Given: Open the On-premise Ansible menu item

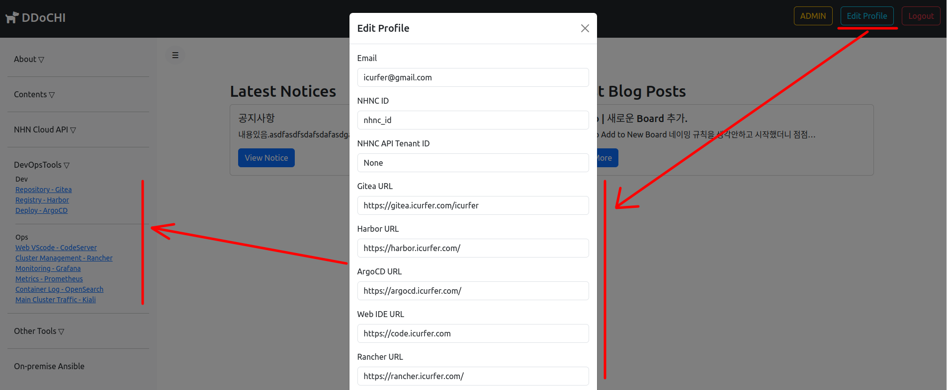Looking at the screenshot, I should coord(49,367).
